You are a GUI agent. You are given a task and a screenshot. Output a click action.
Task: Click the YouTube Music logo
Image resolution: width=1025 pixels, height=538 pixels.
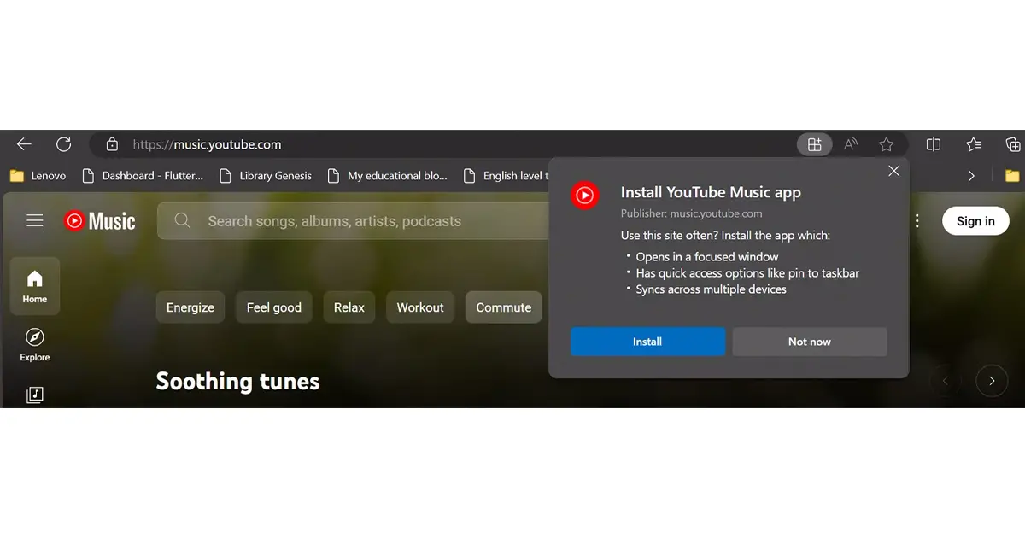point(99,221)
